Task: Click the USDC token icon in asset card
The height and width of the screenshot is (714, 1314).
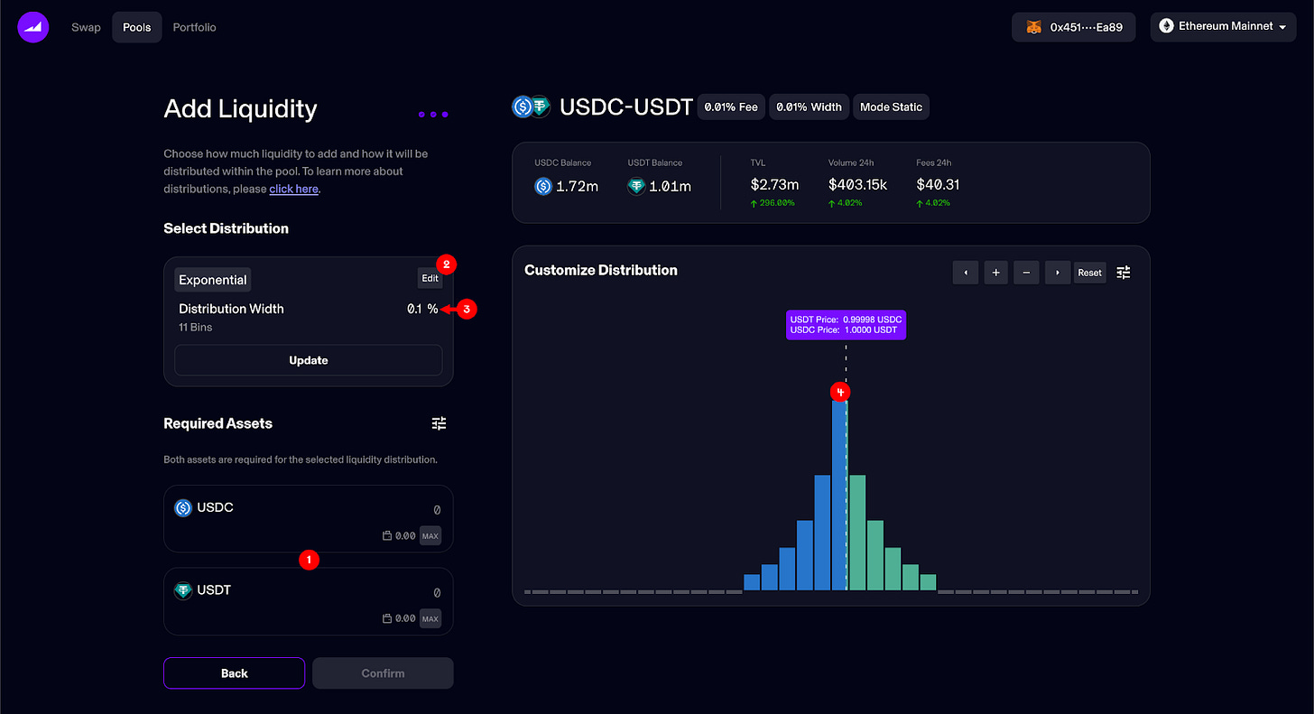Action: pos(183,507)
